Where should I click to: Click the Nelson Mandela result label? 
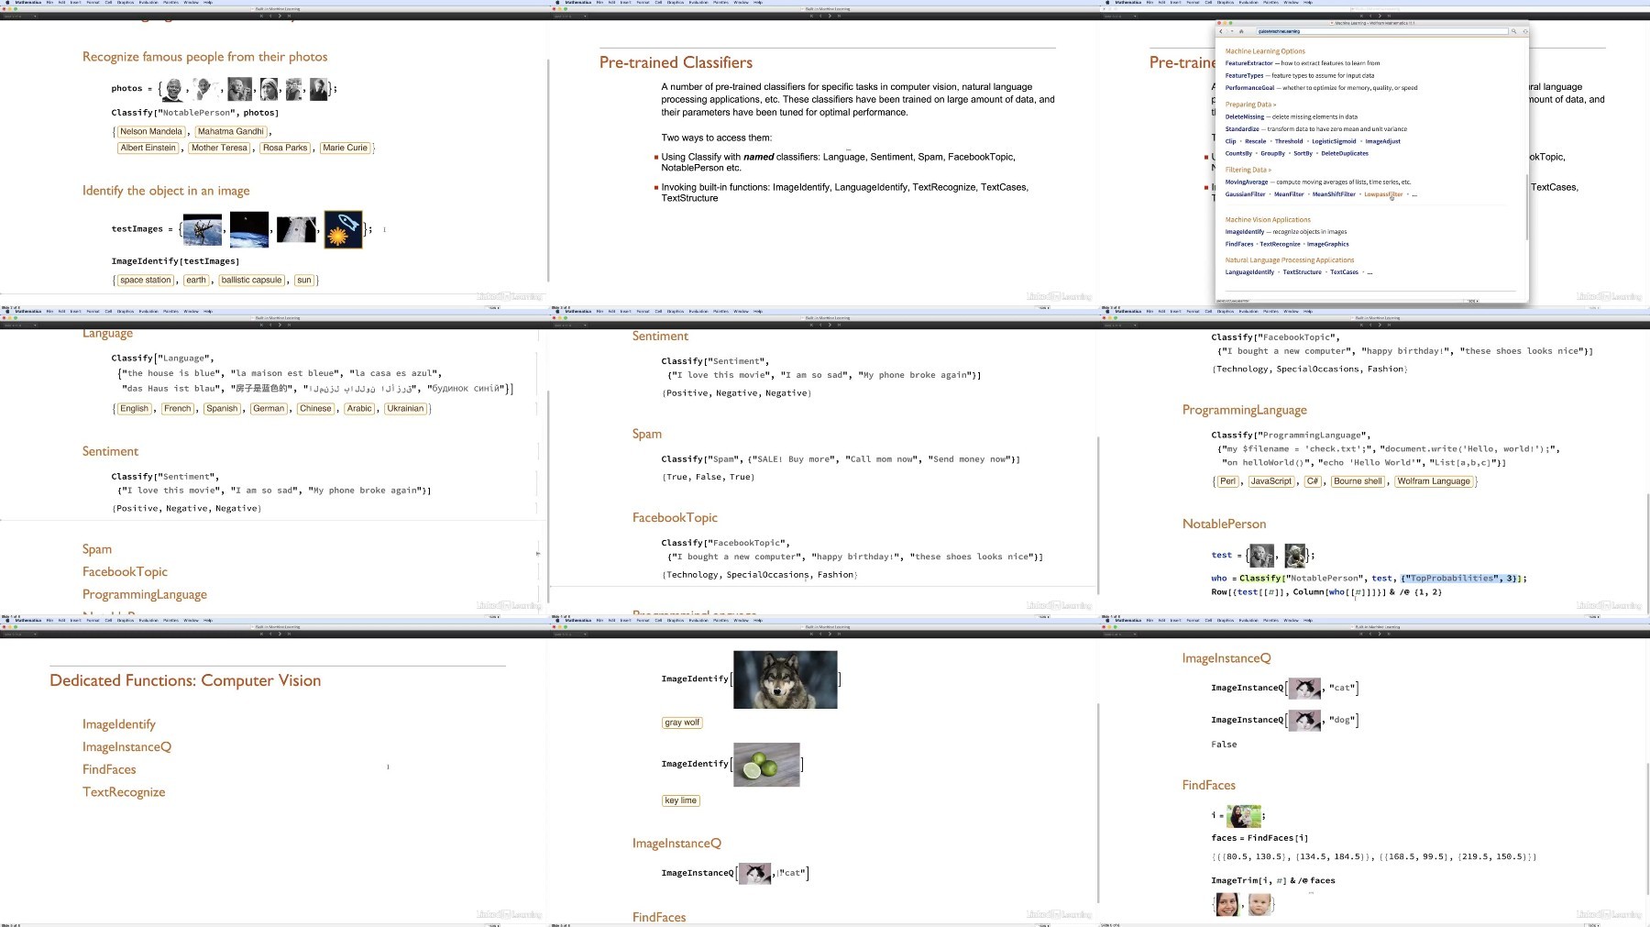151,132
